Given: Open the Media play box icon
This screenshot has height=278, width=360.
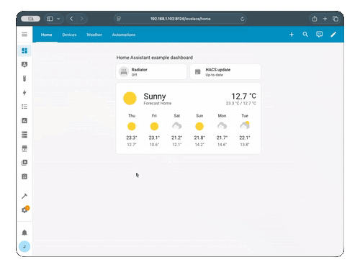Looking at the screenshot, I should pyautogui.click(x=24, y=163).
